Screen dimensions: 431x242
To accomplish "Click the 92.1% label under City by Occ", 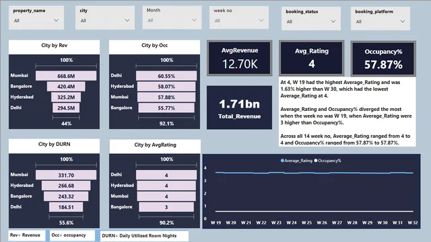I will pyautogui.click(x=166, y=124).
